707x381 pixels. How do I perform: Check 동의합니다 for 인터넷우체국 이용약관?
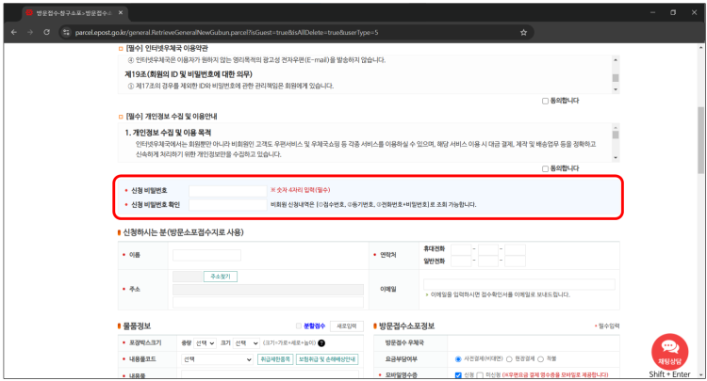point(546,100)
